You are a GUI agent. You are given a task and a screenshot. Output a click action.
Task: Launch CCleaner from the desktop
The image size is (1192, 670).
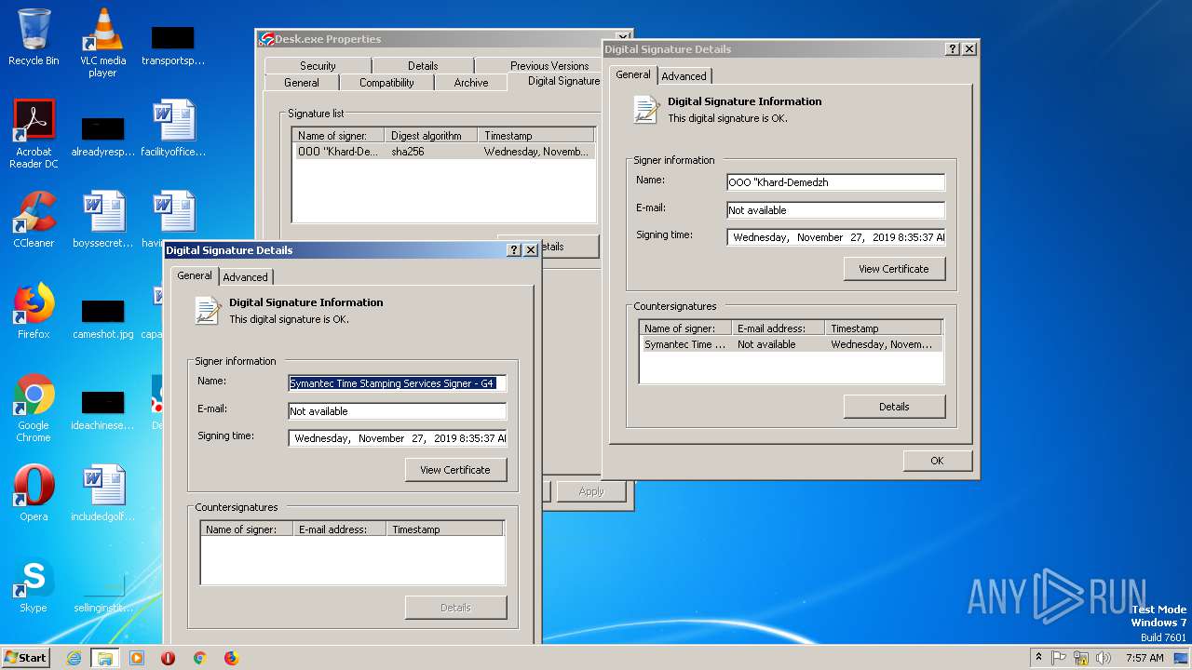34,220
